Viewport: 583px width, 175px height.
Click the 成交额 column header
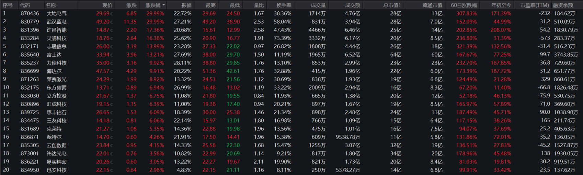[x=353, y=5]
